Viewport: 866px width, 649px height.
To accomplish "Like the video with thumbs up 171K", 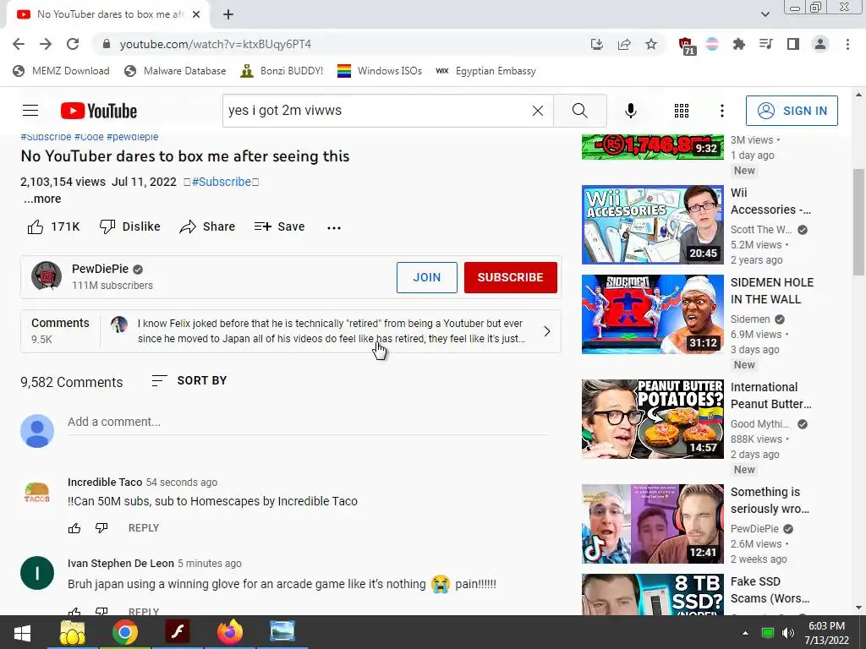I will click(x=53, y=226).
